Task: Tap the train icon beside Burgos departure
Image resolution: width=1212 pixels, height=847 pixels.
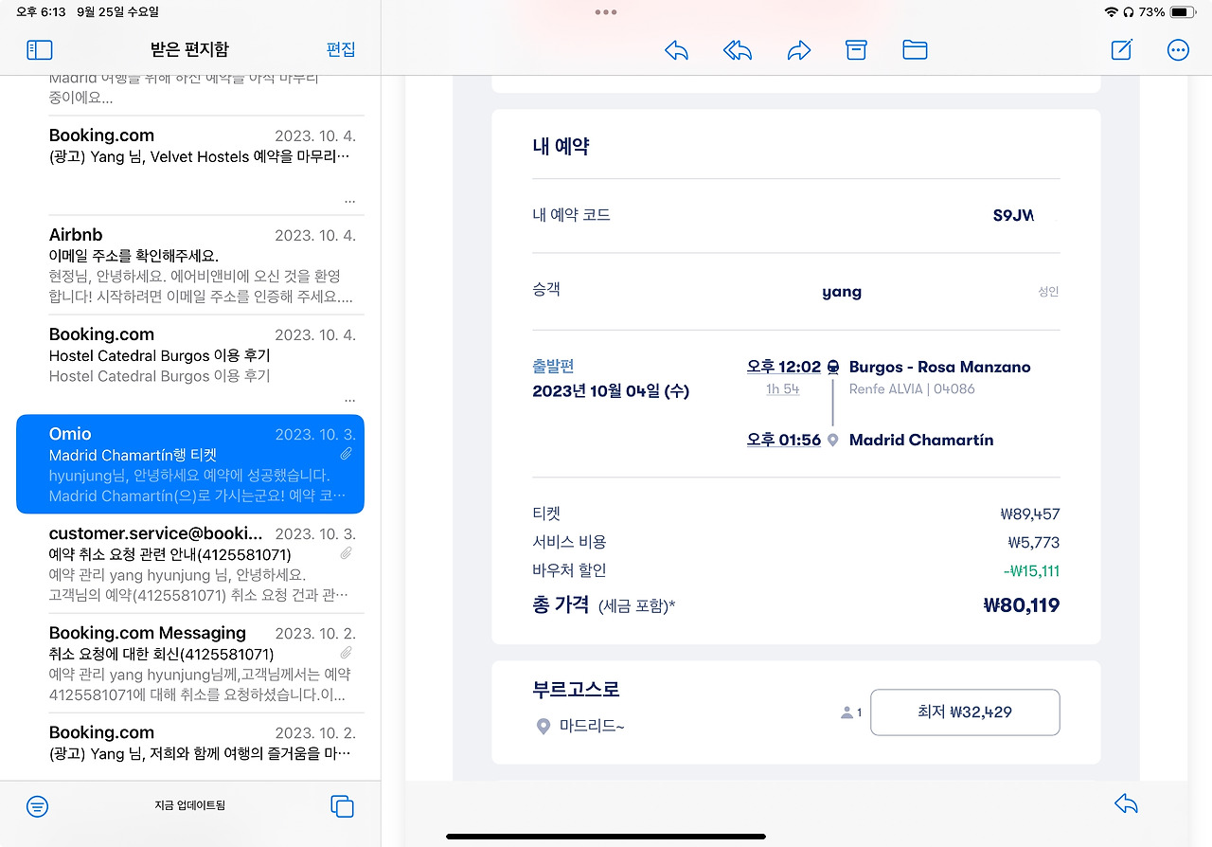Action: (833, 367)
